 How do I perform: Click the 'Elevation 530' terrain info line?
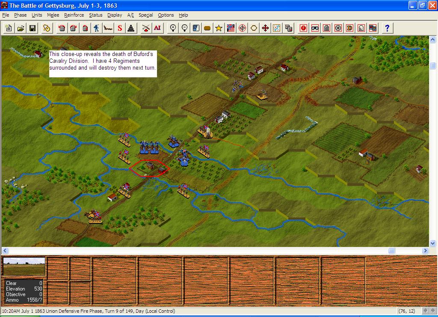click(24, 289)
